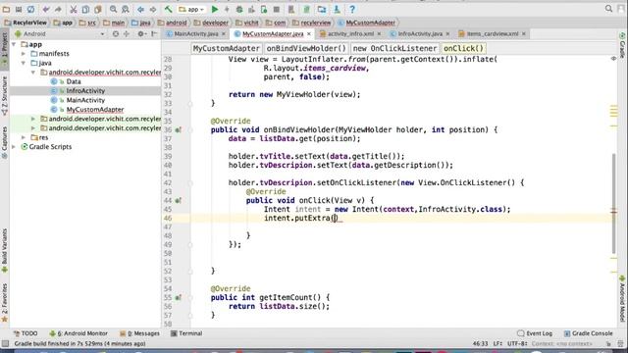Viewport: 628px width, 353px height.
Task: Expand Gradle Scripts node
Action: tap(15, 146)
